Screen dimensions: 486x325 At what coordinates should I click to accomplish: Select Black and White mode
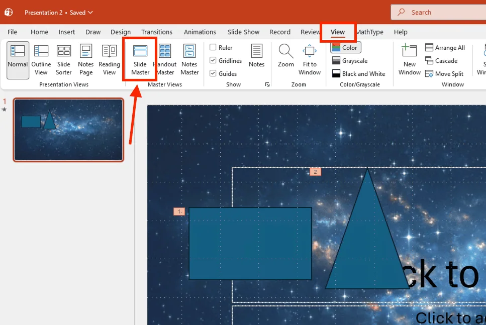(x=359, y=74)
